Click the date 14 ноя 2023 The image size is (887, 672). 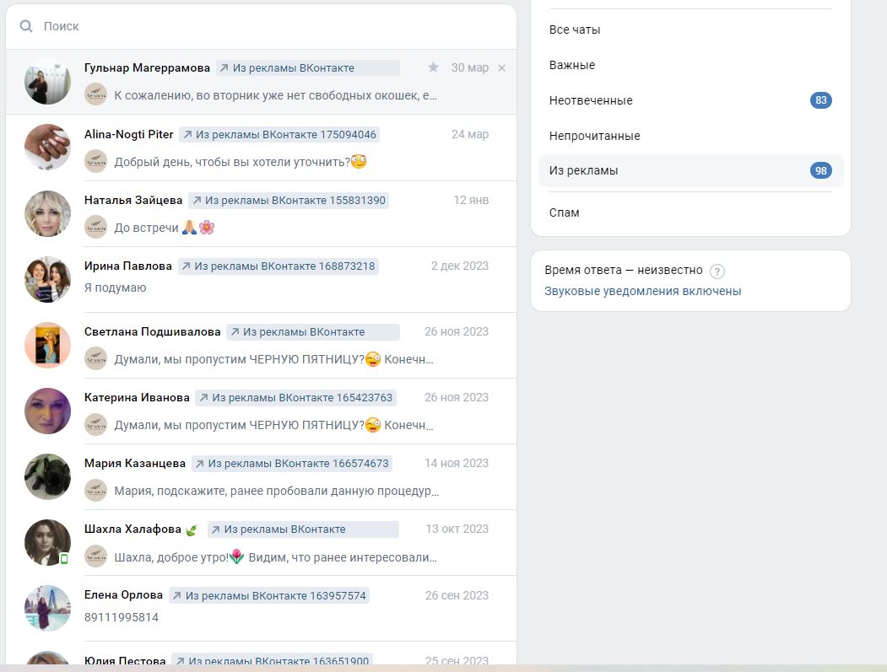457,464
